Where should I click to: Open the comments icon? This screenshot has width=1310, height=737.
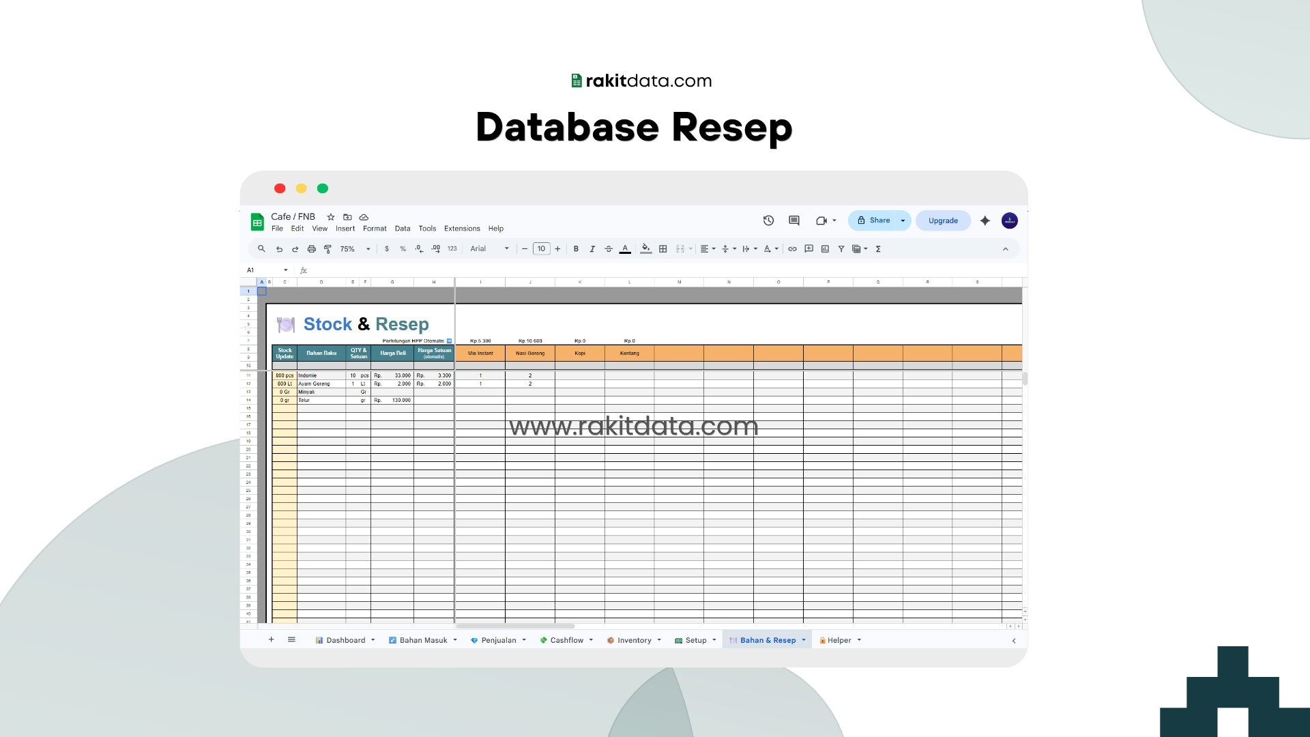coord(794,220)
